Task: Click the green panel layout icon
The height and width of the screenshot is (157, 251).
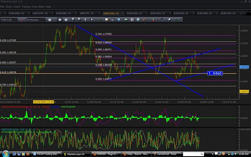Action: click(x=138, y=20)
